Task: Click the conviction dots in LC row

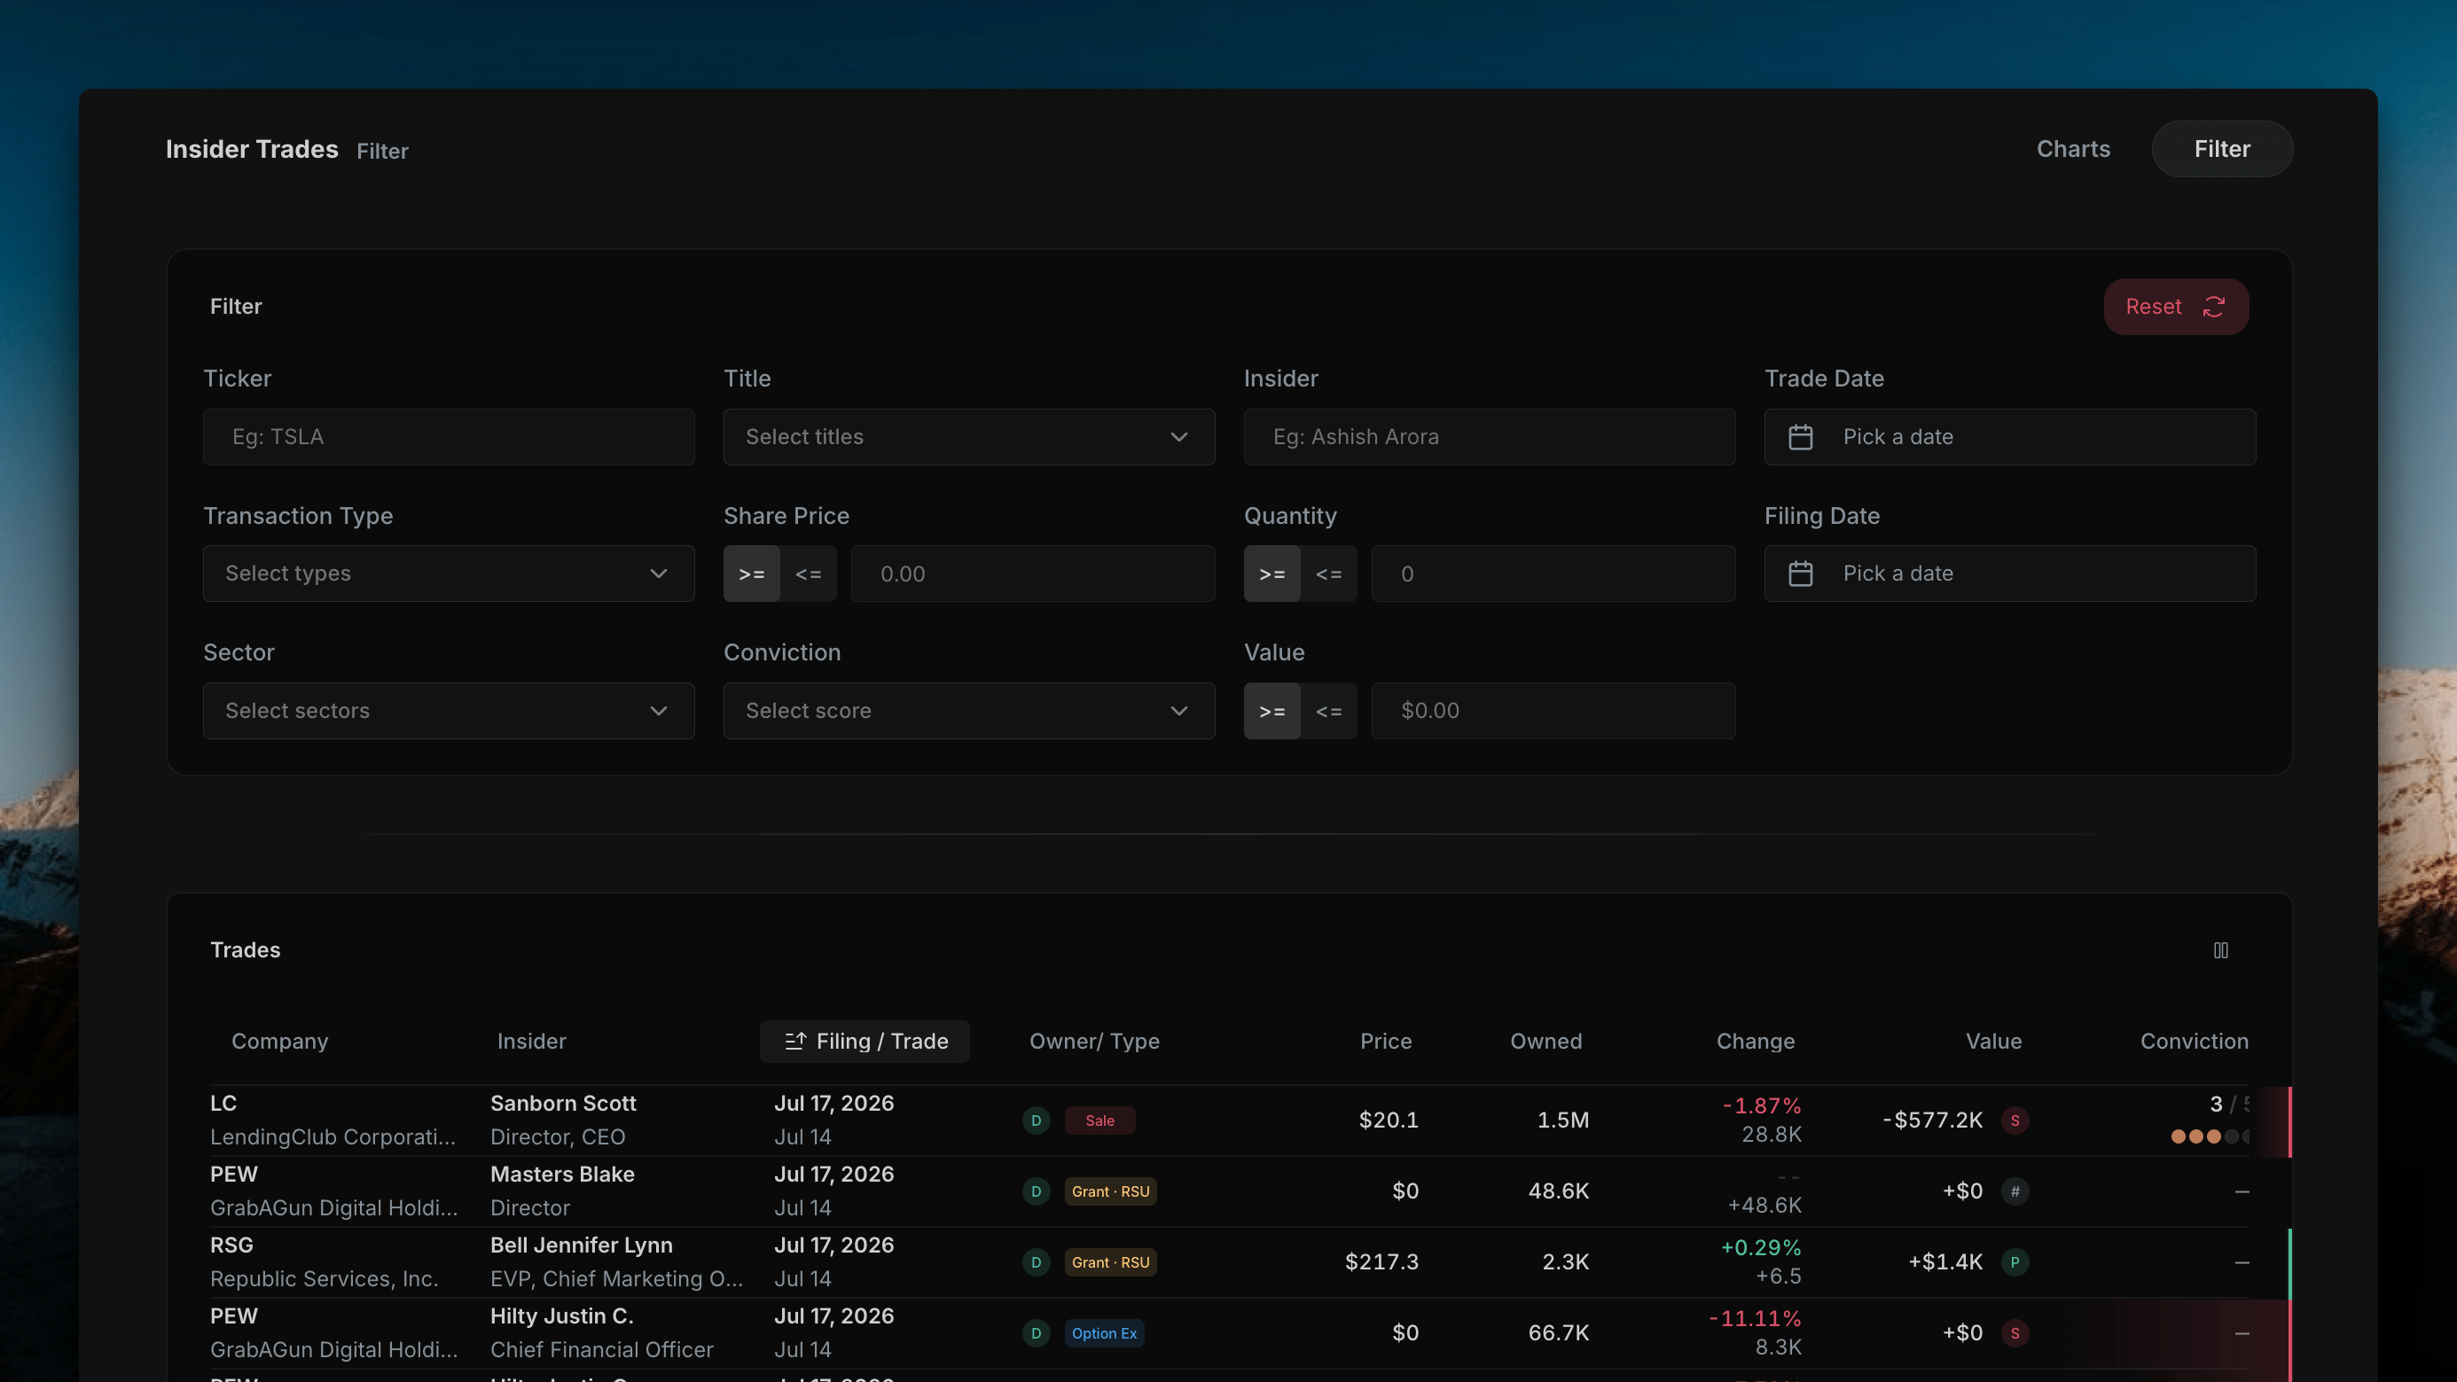Action: 2210,1136
